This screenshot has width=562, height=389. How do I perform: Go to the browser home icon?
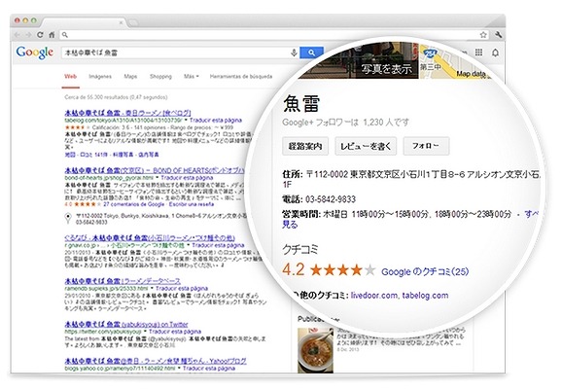click(52, 35)
